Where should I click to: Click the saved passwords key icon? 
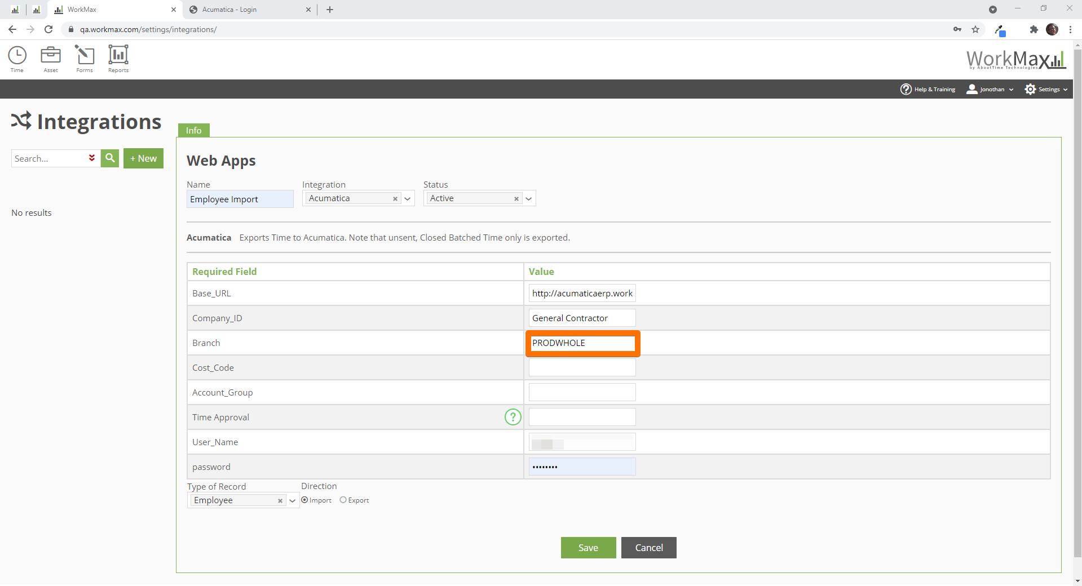tap(957, 29)
